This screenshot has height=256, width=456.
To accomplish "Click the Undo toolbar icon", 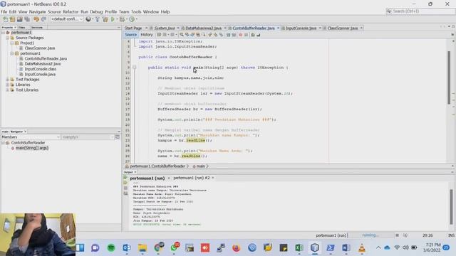I will [36, 19].
